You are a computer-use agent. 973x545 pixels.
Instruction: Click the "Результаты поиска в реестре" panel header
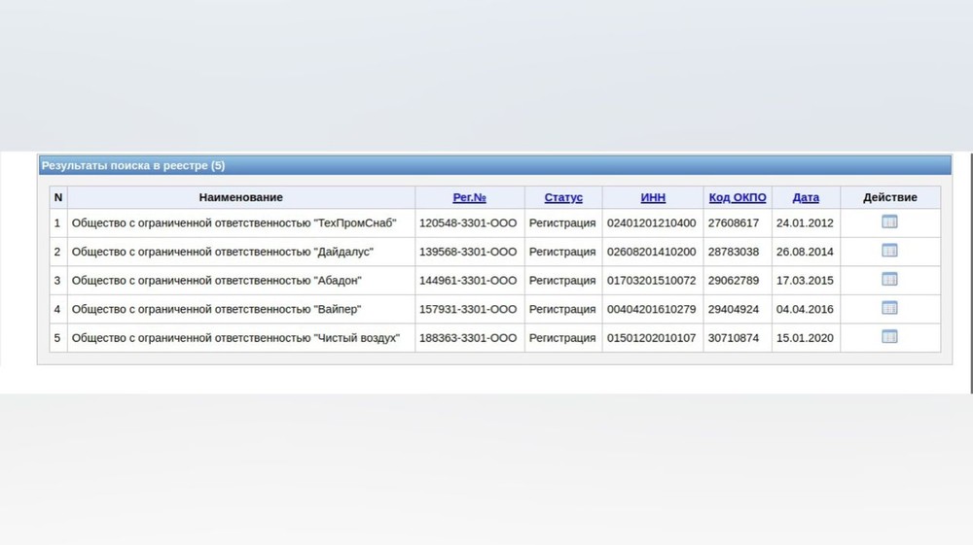click(133, 165)
